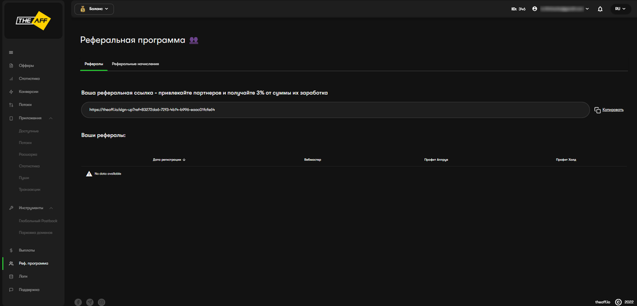Screen dimensions: 637x306
Task: Open Instagram icon in footer
Action: coord(101,302)
